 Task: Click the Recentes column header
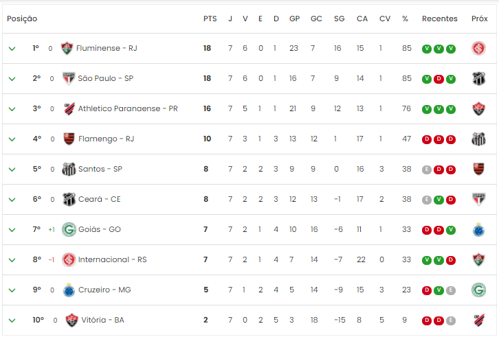pyautogui.click(x=439, y=19)
